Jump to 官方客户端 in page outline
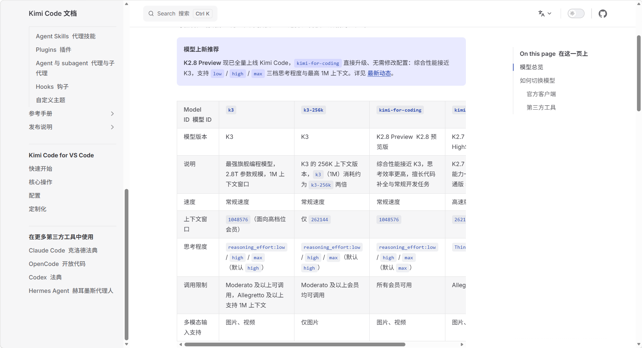642x348 pixels. coord(541,94)
